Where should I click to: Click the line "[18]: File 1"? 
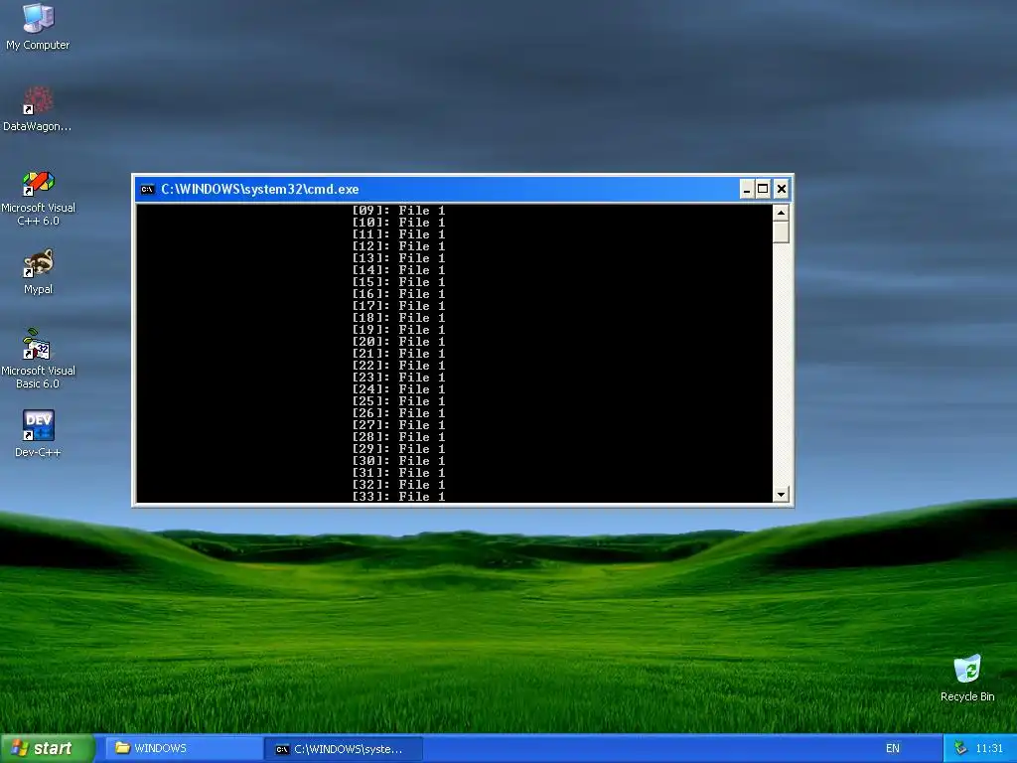click(399, 317)
